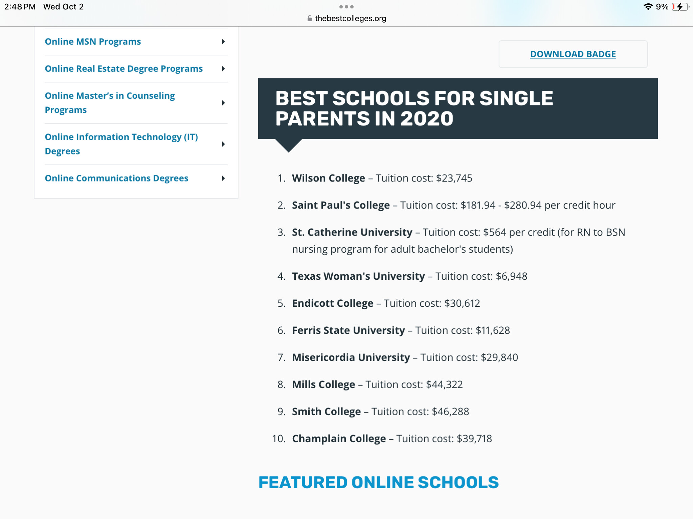The width and height of the screenshot is (693, 519).
Task: Expand arrow beside Online Real Estate Degree Programs
Action: point(223,69)
